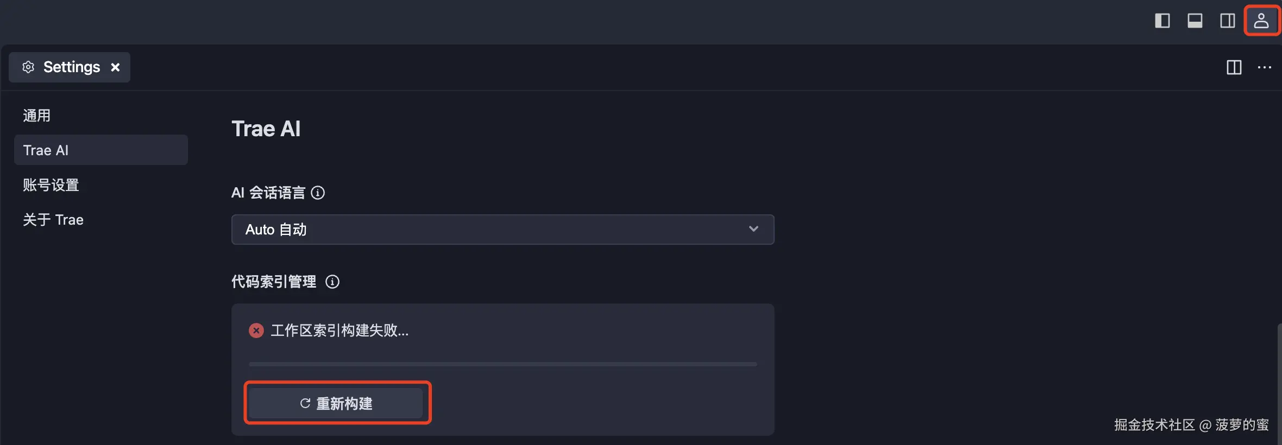Click the chevron arrow in language dropdown
This screenshot has width=1282, height=445.
pyautogui.click(x=753, y=229)
